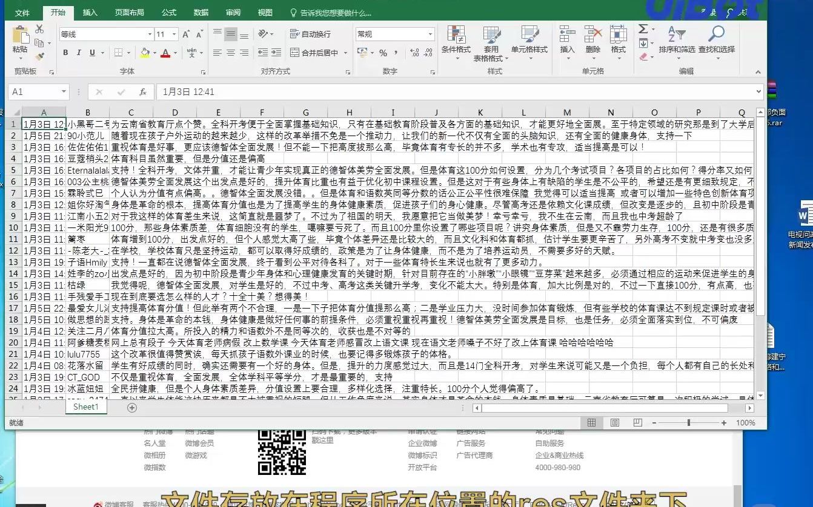
Task: Click the 告诉我您想要做什么 search box
Action: pos(331,13)
